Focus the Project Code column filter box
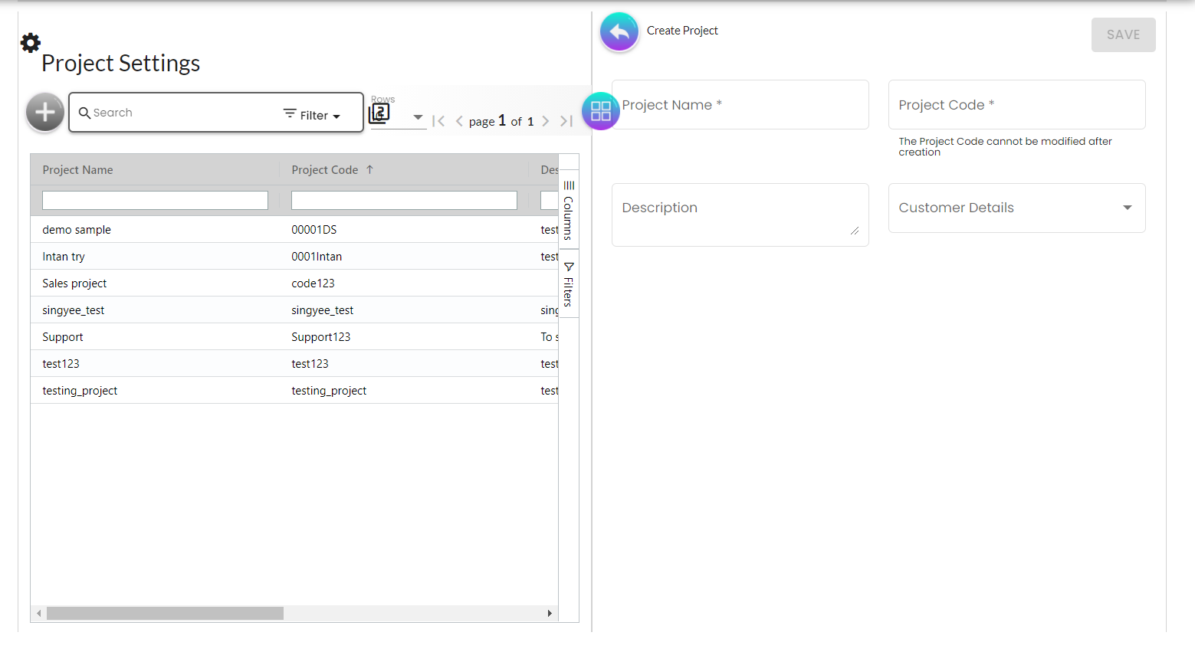 [x=404, y=201]
